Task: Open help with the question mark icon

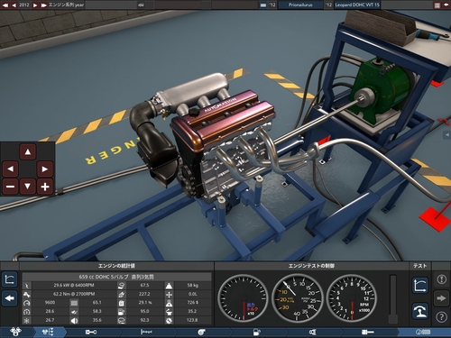Action: 441,316
